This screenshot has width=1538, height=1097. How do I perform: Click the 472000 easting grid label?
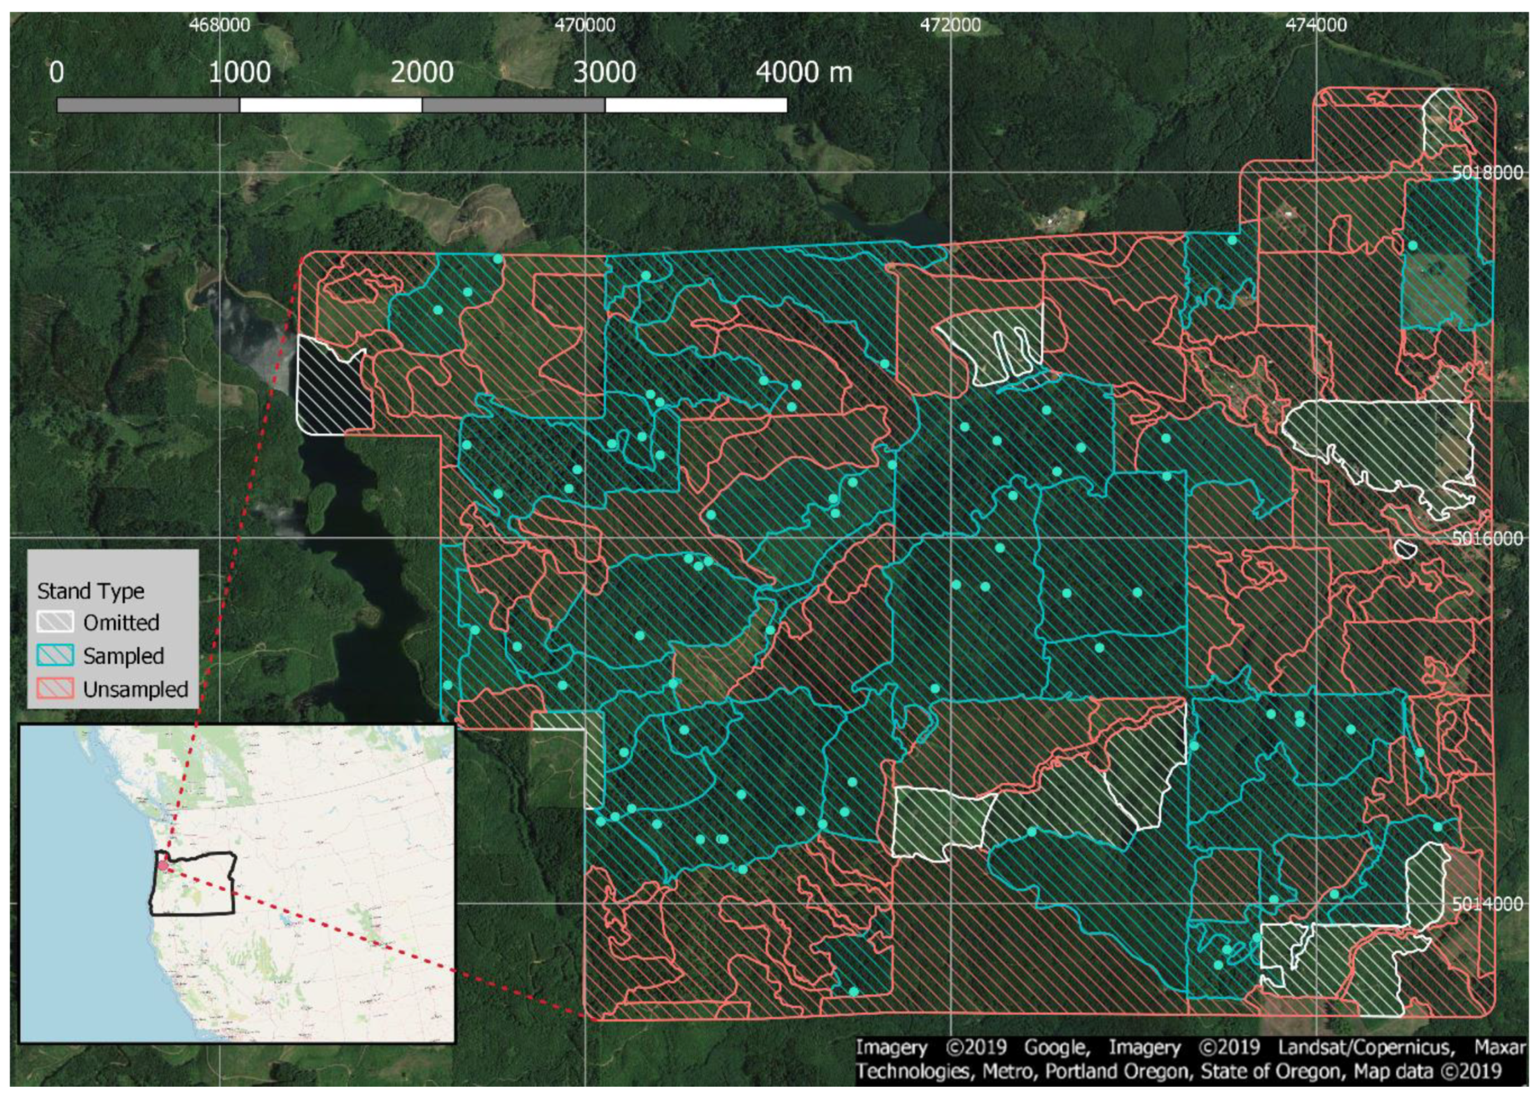tap(951, 25)
